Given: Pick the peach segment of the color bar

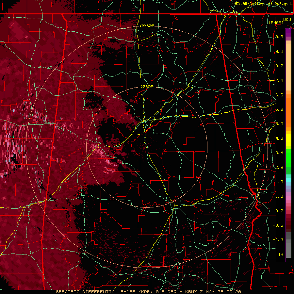Looking at the screenshot, I should tap(288, 66).
